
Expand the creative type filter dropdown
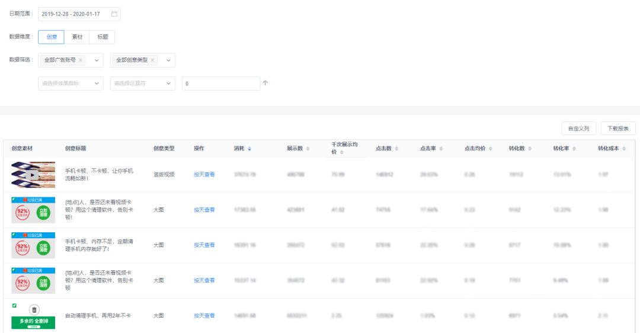[168, 60]
